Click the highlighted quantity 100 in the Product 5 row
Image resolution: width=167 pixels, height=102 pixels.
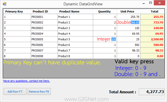[114, 39]
